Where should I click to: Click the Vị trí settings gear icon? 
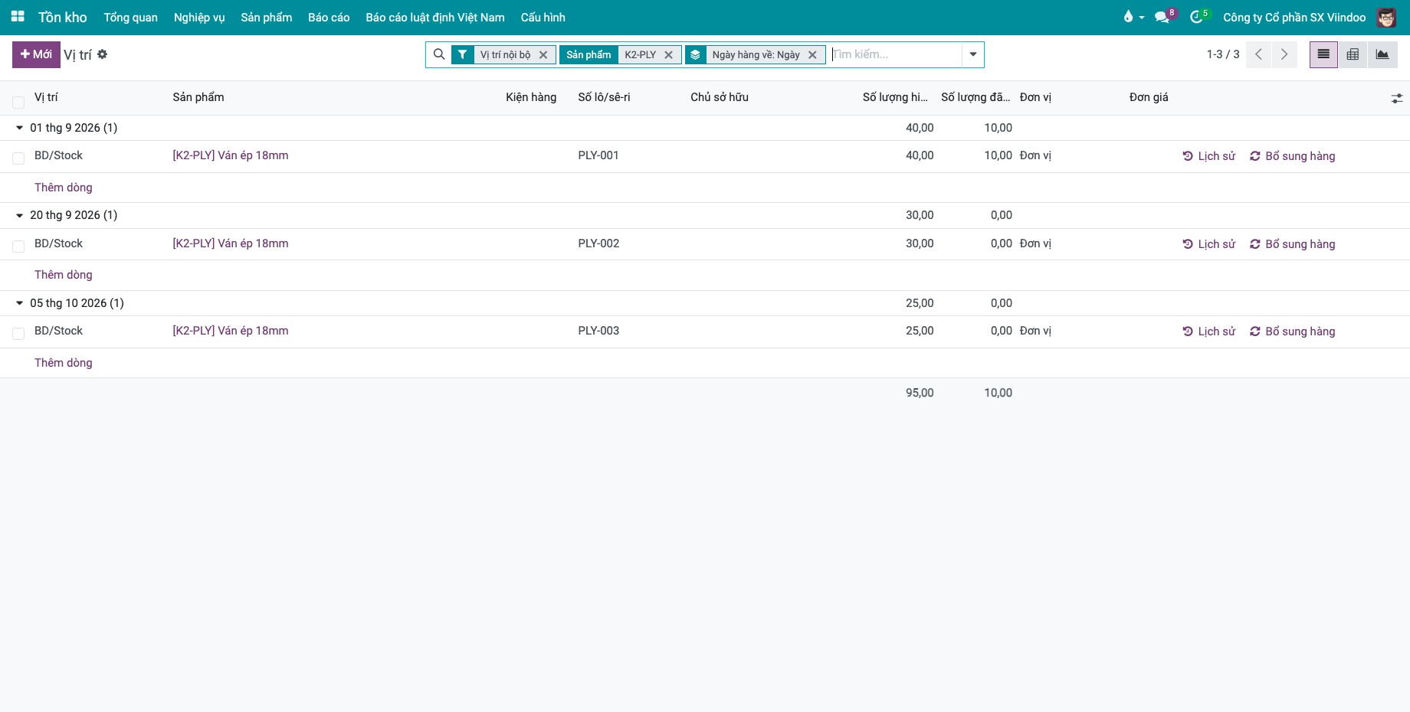click(x=103, y=54)
